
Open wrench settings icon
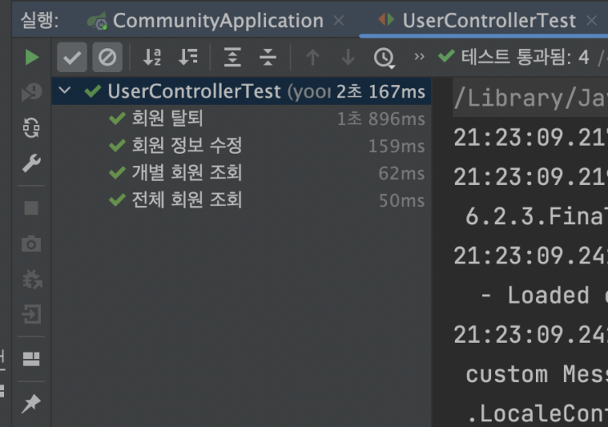coord(31,163)
